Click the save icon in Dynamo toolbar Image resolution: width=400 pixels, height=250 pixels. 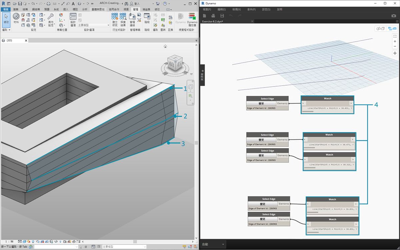[222, 16]
